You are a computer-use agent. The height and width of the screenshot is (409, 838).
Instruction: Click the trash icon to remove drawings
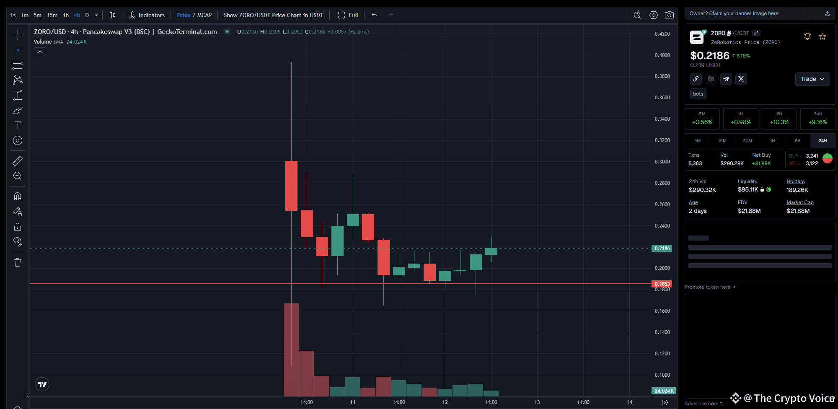pos(18,262)
